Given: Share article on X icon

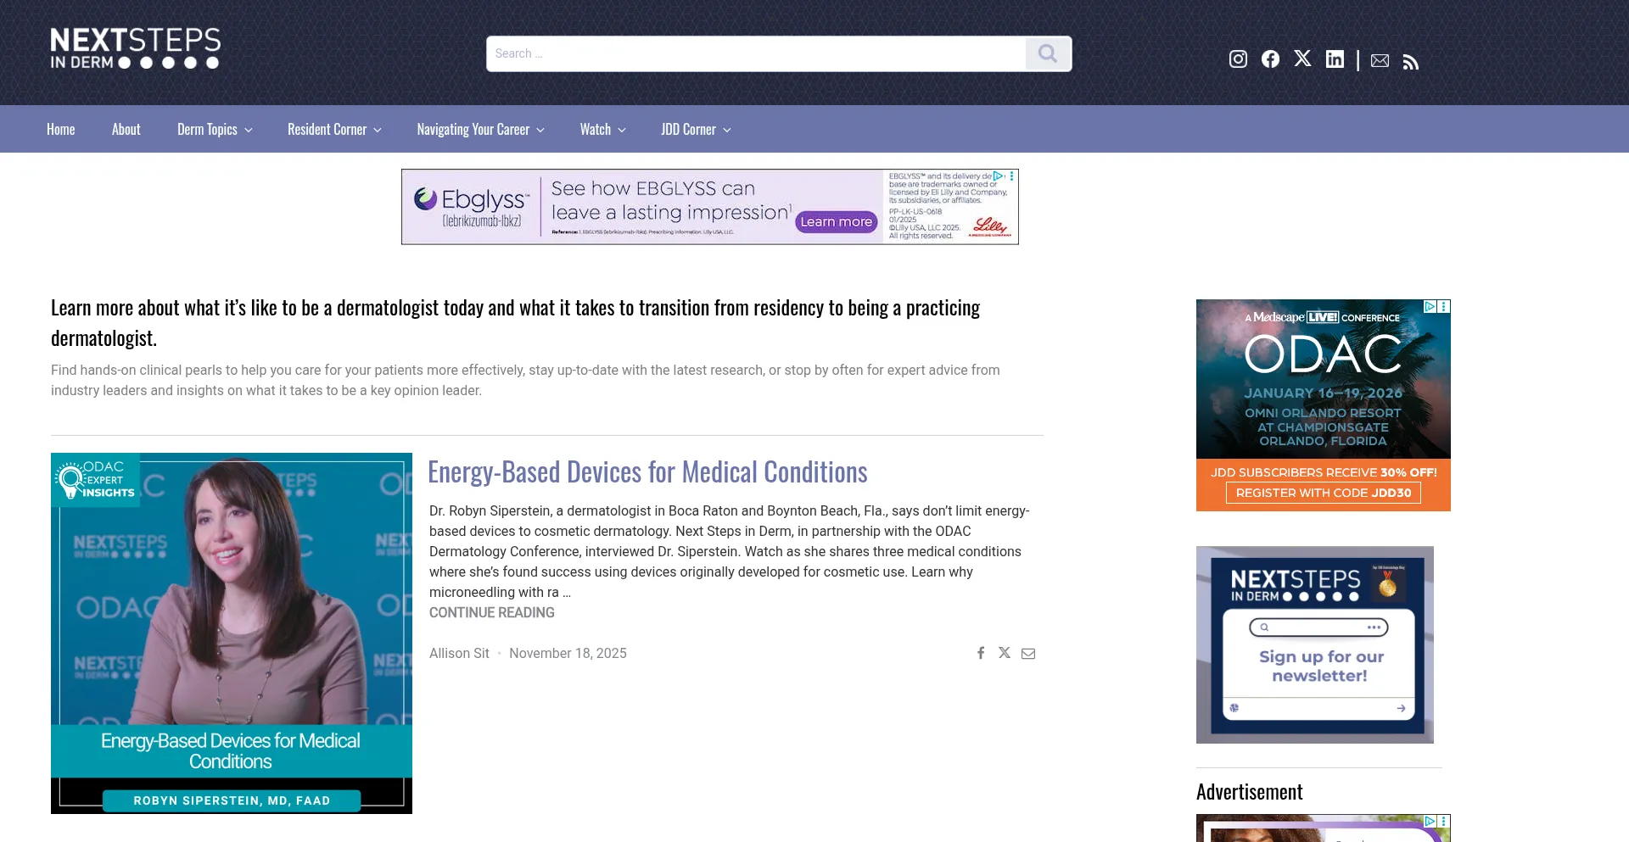Looking at the screenshot, I should (1005, 653).
